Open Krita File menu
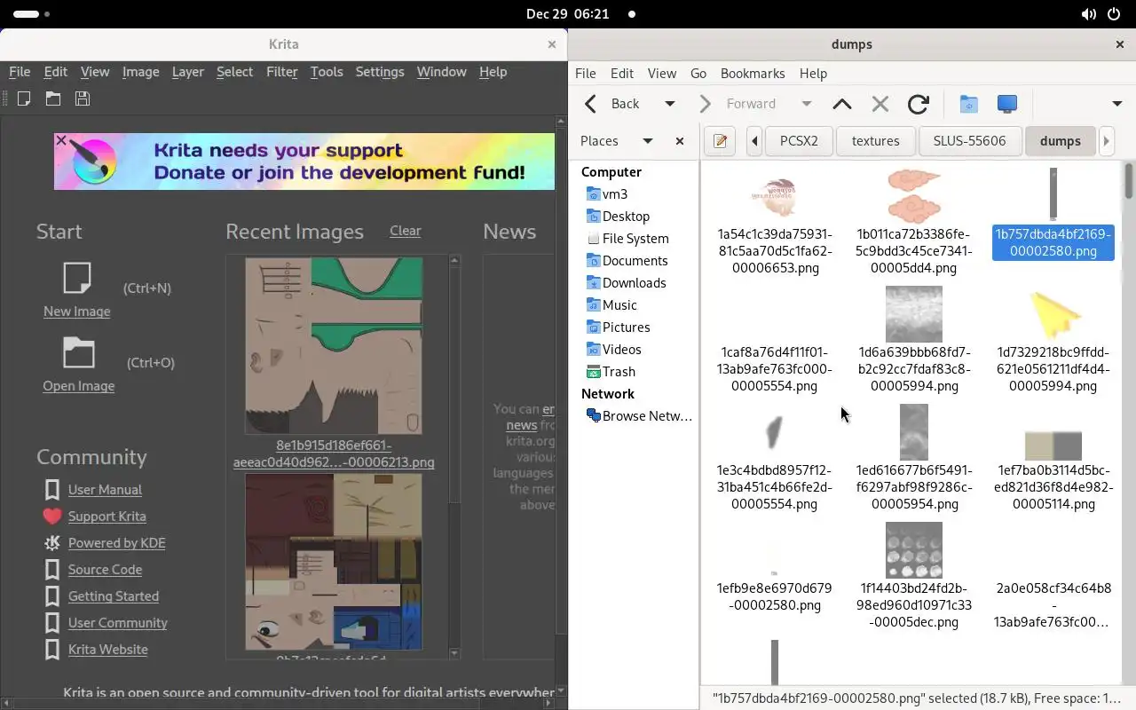The width and height of the screenshot is (1136, 710). 20,72
